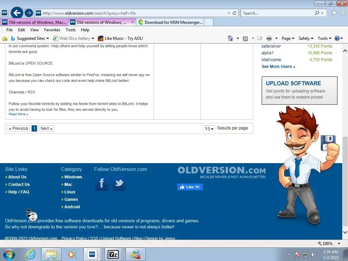Expand Suggested Sites dropdown
The width and height of the screenshot is (348, 261).
(x=48, y=38)
